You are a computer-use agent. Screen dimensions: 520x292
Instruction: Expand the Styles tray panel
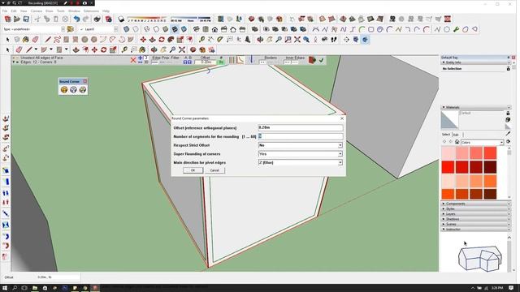tap(475, 209)
